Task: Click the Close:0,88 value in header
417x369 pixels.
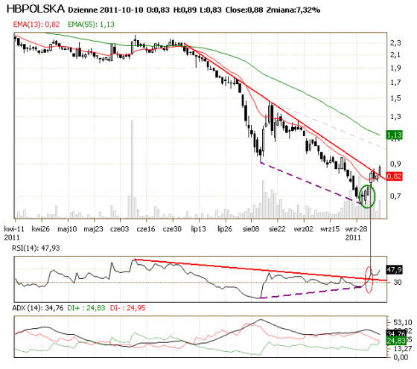Action: [x=244, y=10]
